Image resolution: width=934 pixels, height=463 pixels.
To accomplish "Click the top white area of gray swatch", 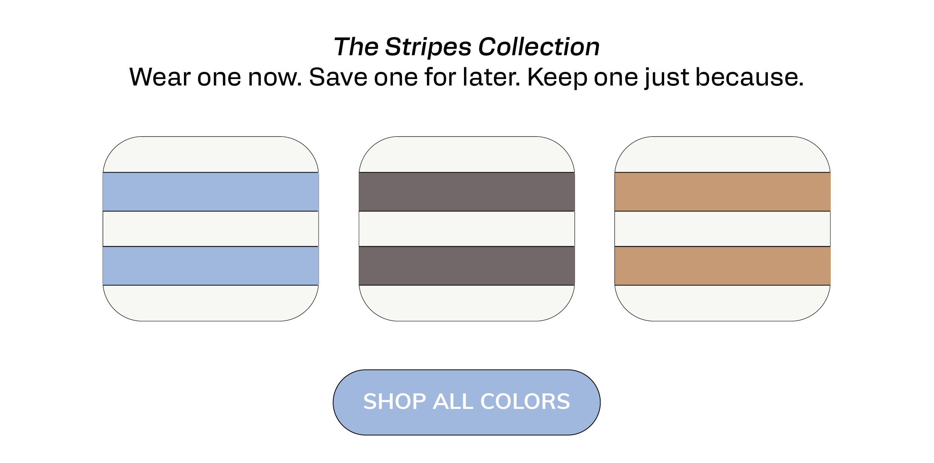I will [x=467, y=154].
